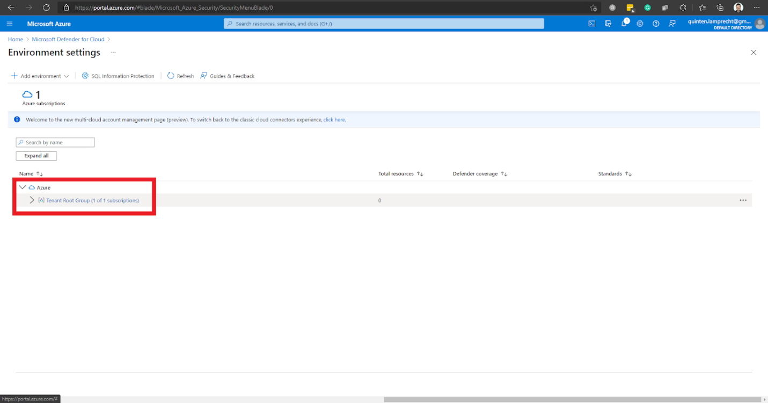768x403 pixels.
Task: Add this page to favorites with the star icon
Action: [593, 8]
